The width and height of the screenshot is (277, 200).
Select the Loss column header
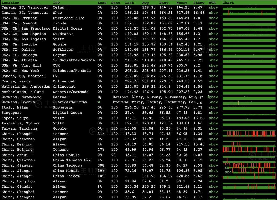click(x=102, y=3)
